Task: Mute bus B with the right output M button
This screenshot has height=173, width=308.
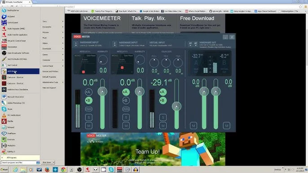Action: tap(226, 126)
